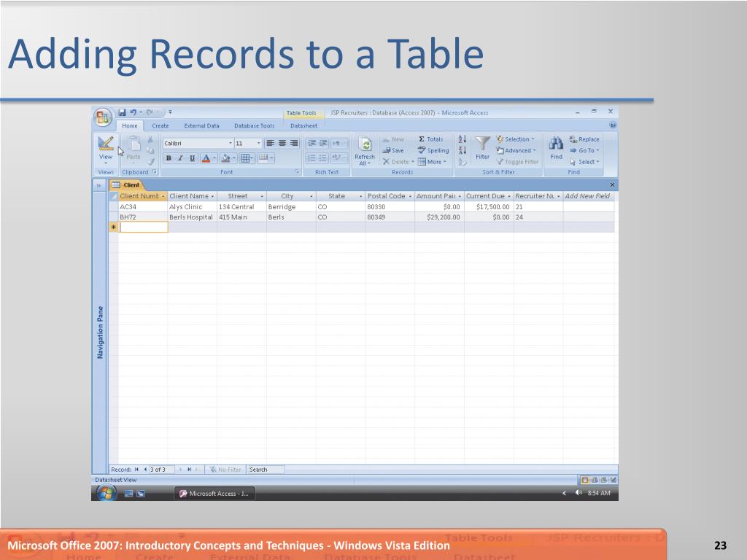Open the Fill/Back Color picker
Screen dimensions: 747x560
[x=228, y=158]
